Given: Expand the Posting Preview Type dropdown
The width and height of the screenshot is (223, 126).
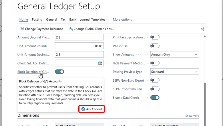Looking at the screenshot, I should point(175,72).
